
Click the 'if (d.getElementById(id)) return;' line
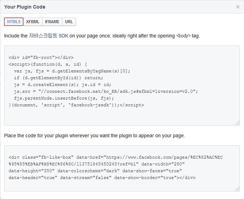59,78
